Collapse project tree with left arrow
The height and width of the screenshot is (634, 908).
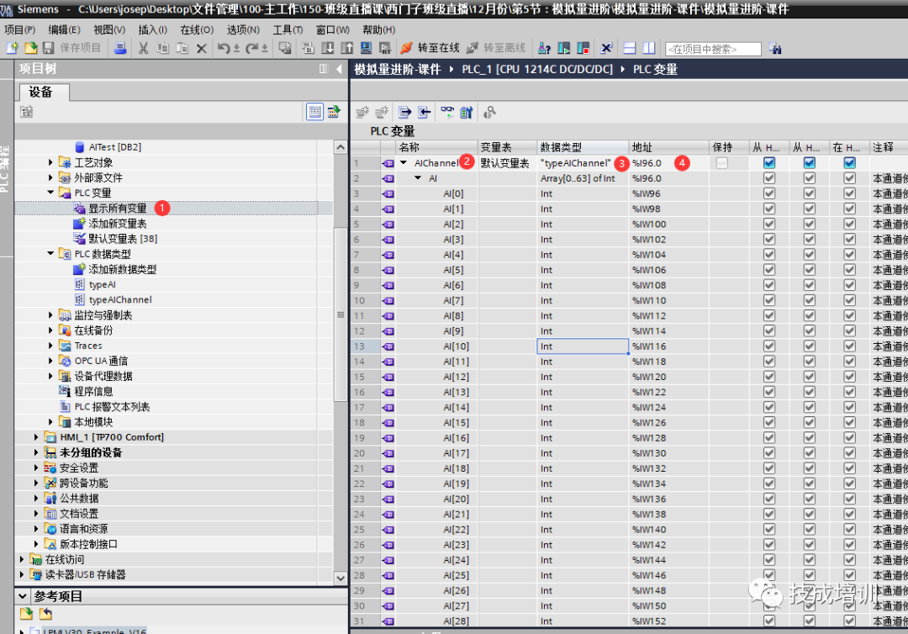click(x=340, y=69)
